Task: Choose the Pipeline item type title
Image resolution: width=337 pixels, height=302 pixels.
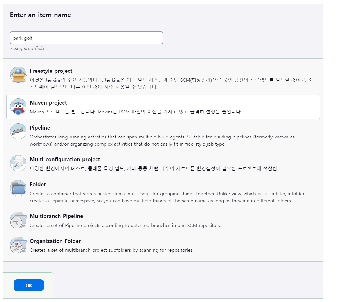Action: [40, 128]
